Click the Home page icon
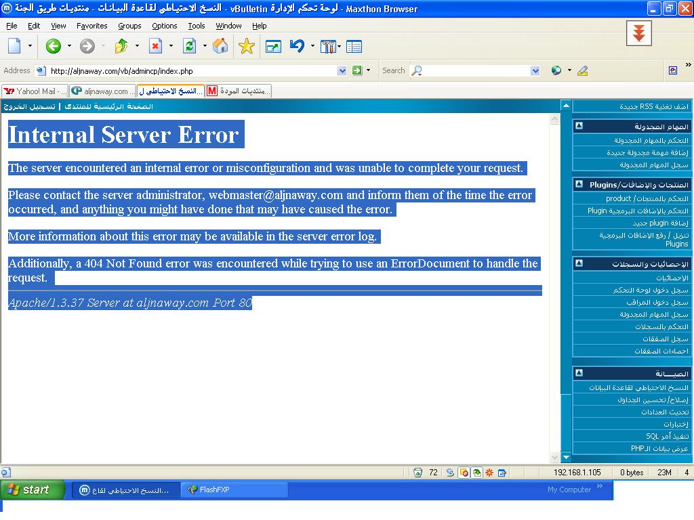Image resolution: width=694 pixels, height=520 pixels. click(x=220, y=46)
